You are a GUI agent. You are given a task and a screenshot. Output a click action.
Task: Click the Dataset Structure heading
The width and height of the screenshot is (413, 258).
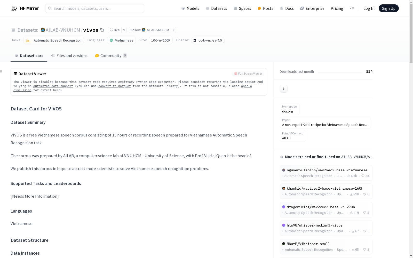29,240
